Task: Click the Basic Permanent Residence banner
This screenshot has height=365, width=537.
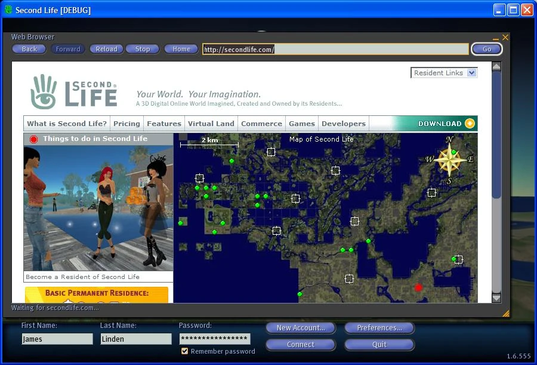Action: coord(97,295)
